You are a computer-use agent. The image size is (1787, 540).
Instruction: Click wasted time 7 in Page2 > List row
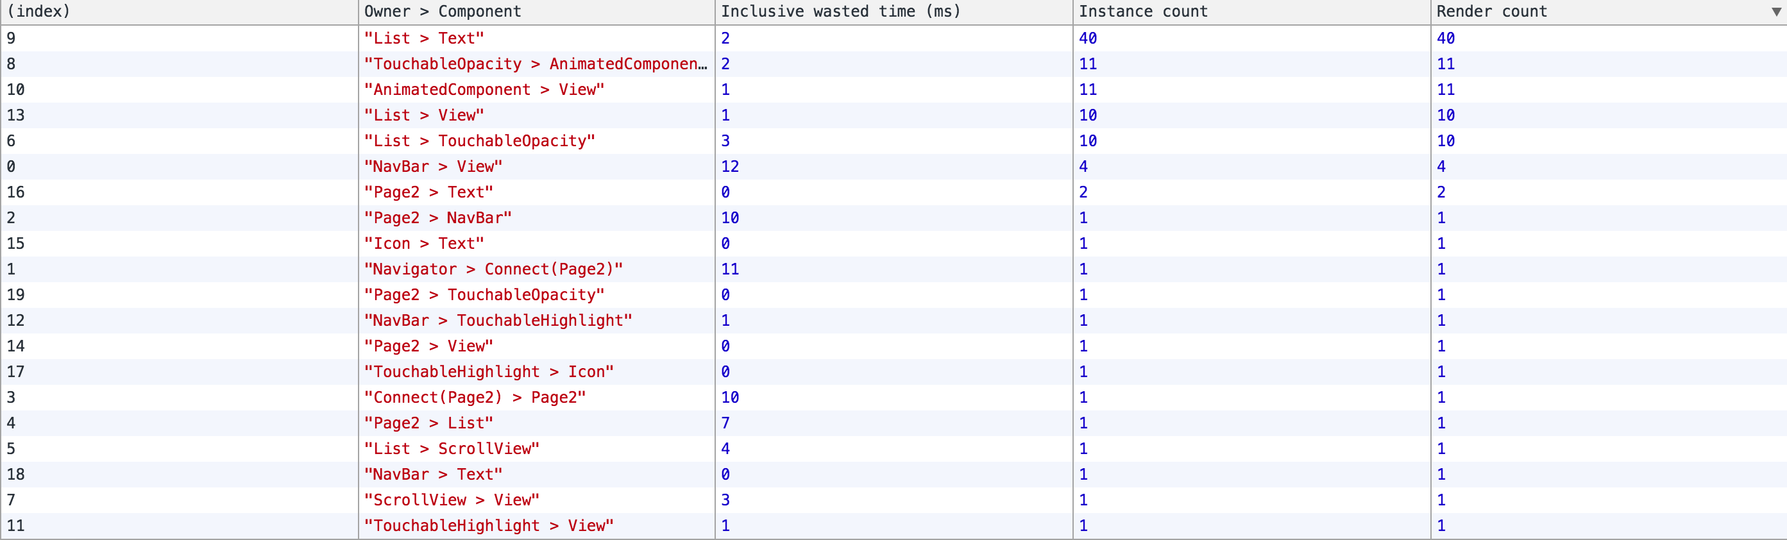click(725, 423)
